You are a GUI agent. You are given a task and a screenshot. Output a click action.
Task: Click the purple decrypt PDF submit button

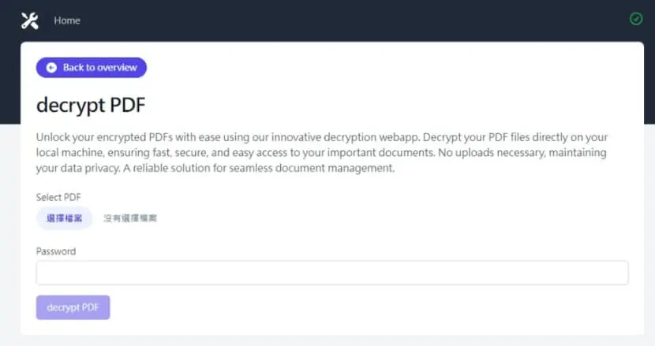click(x=73, y=307)
